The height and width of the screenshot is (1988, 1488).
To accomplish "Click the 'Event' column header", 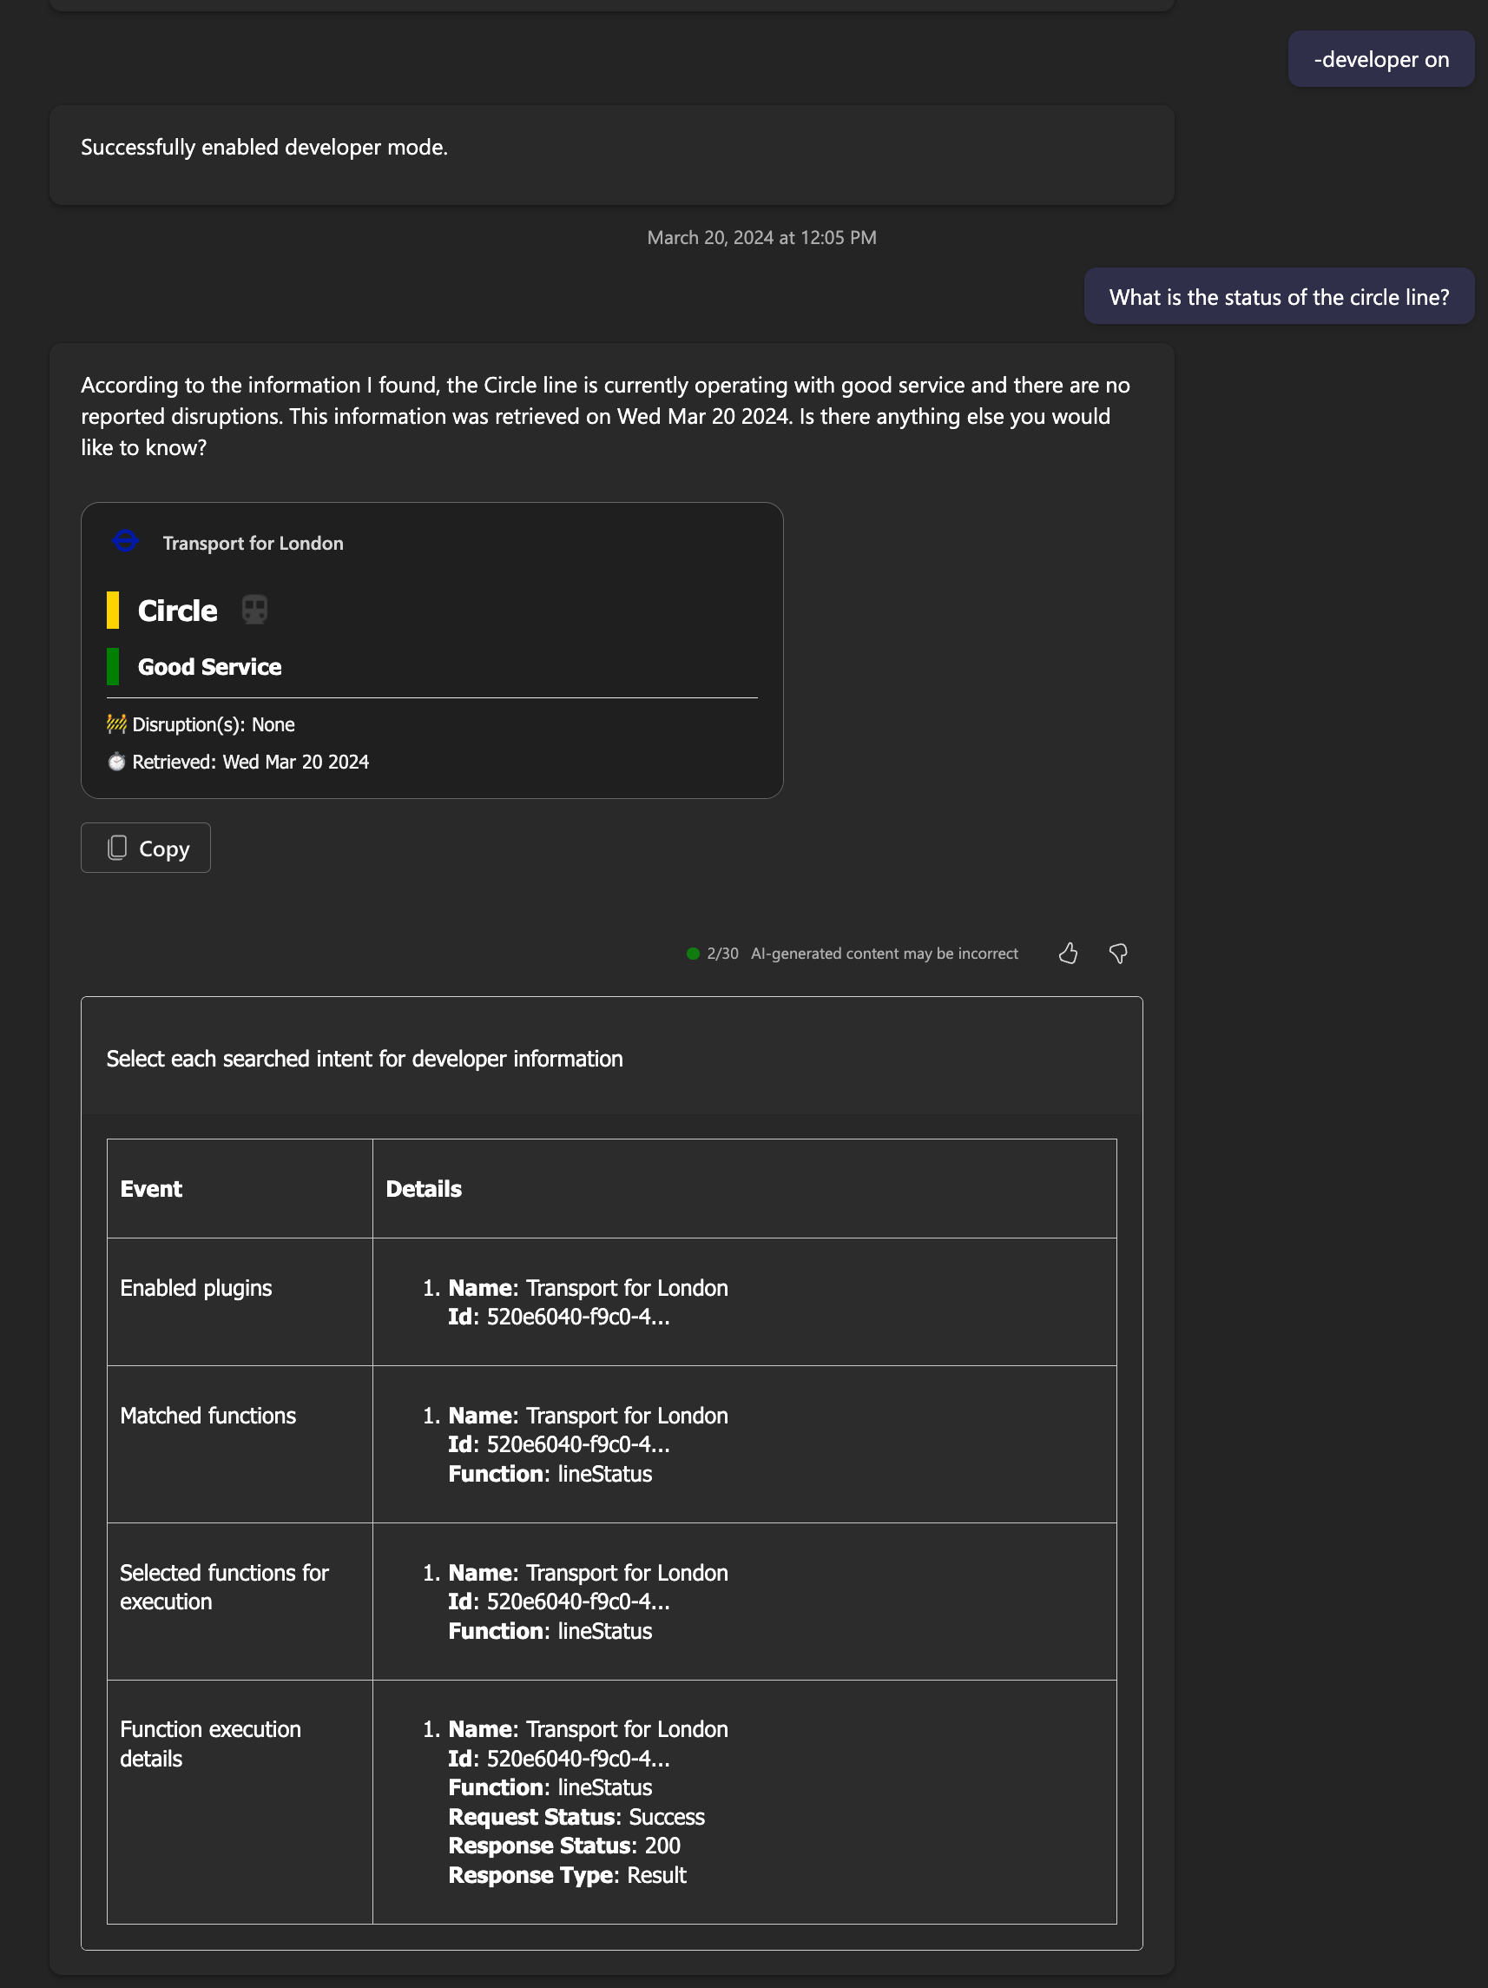I will tap(151, 1188).
